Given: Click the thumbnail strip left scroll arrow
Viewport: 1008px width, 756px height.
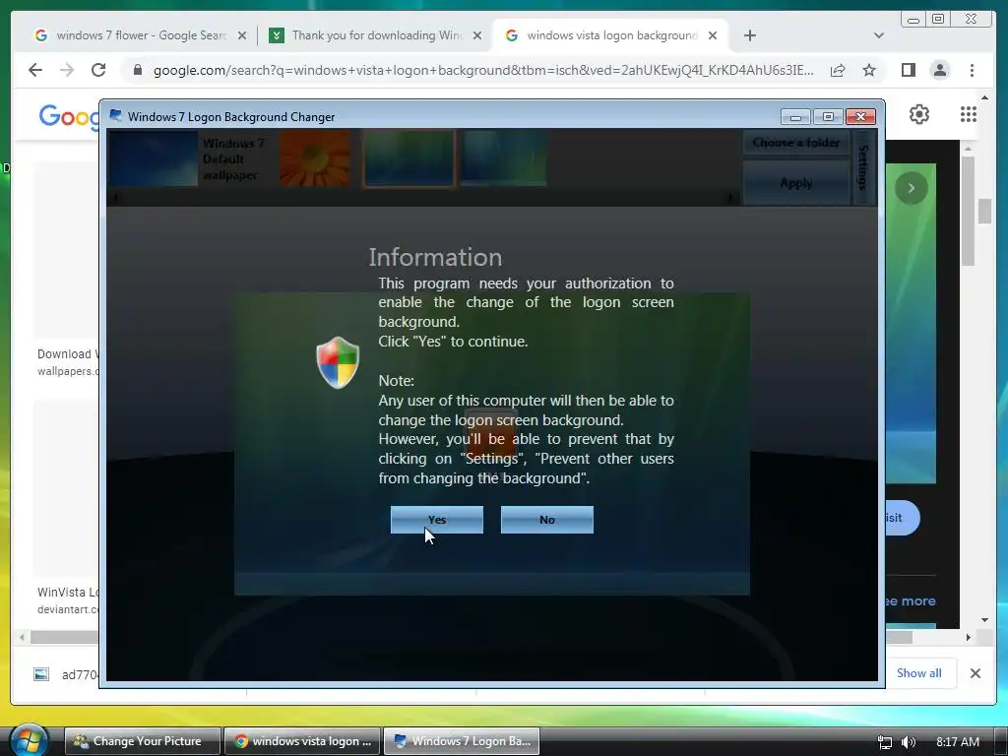Looking at the screenshot, I should click(116, 198).
